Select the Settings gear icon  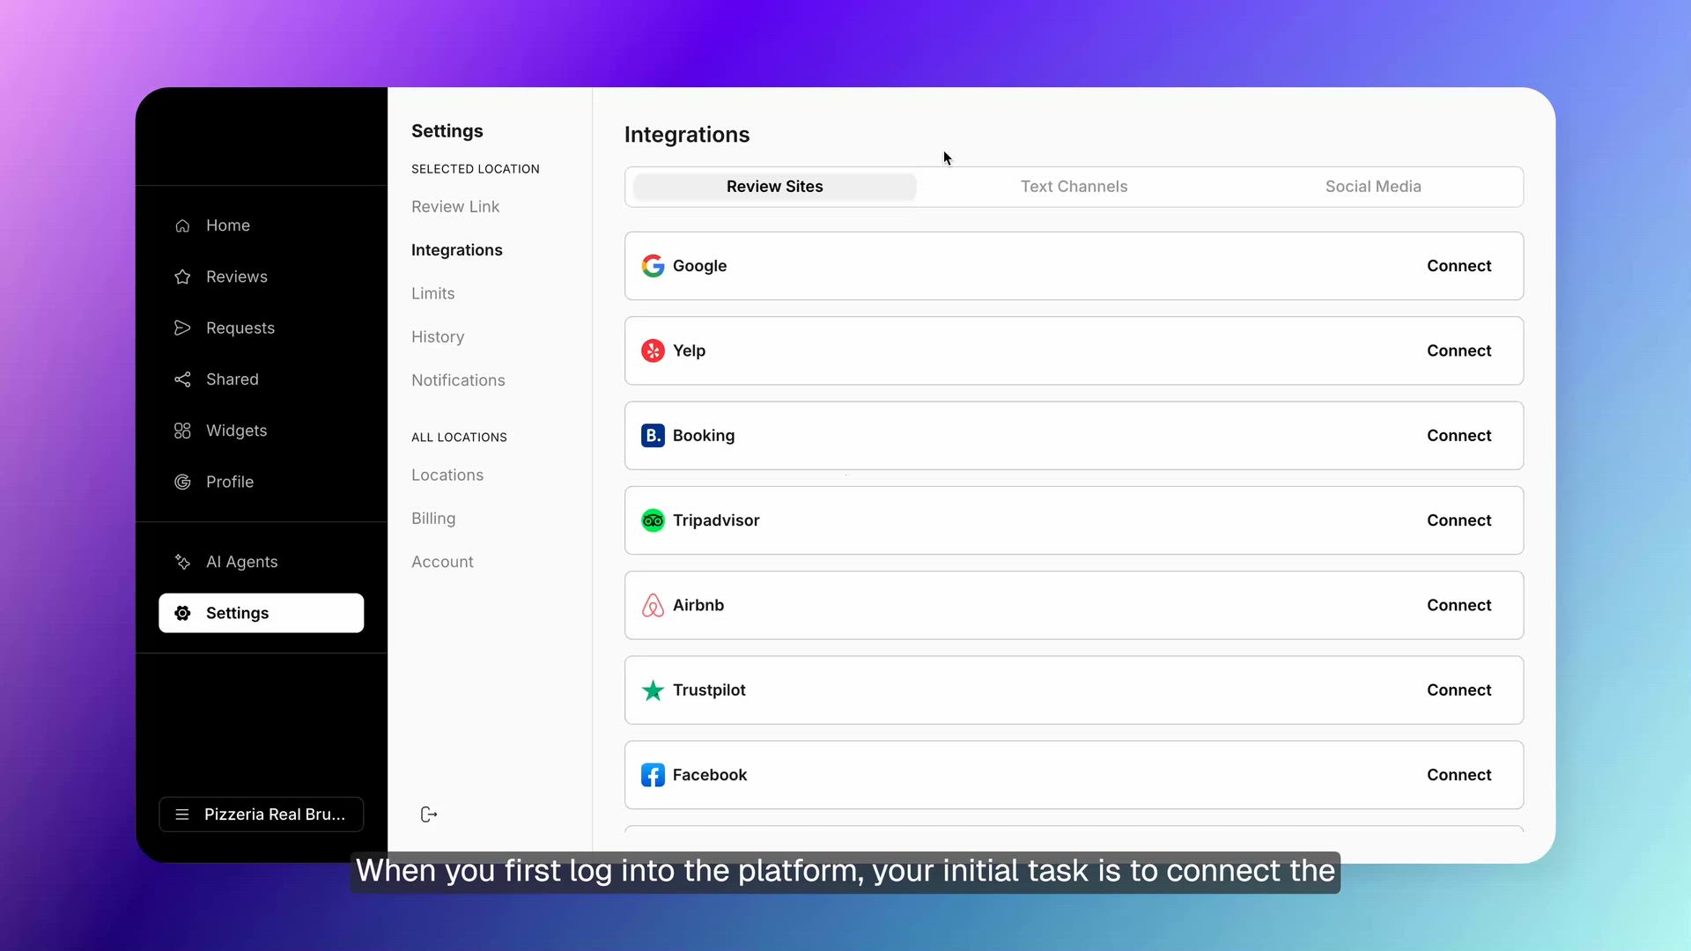point(181,613)
